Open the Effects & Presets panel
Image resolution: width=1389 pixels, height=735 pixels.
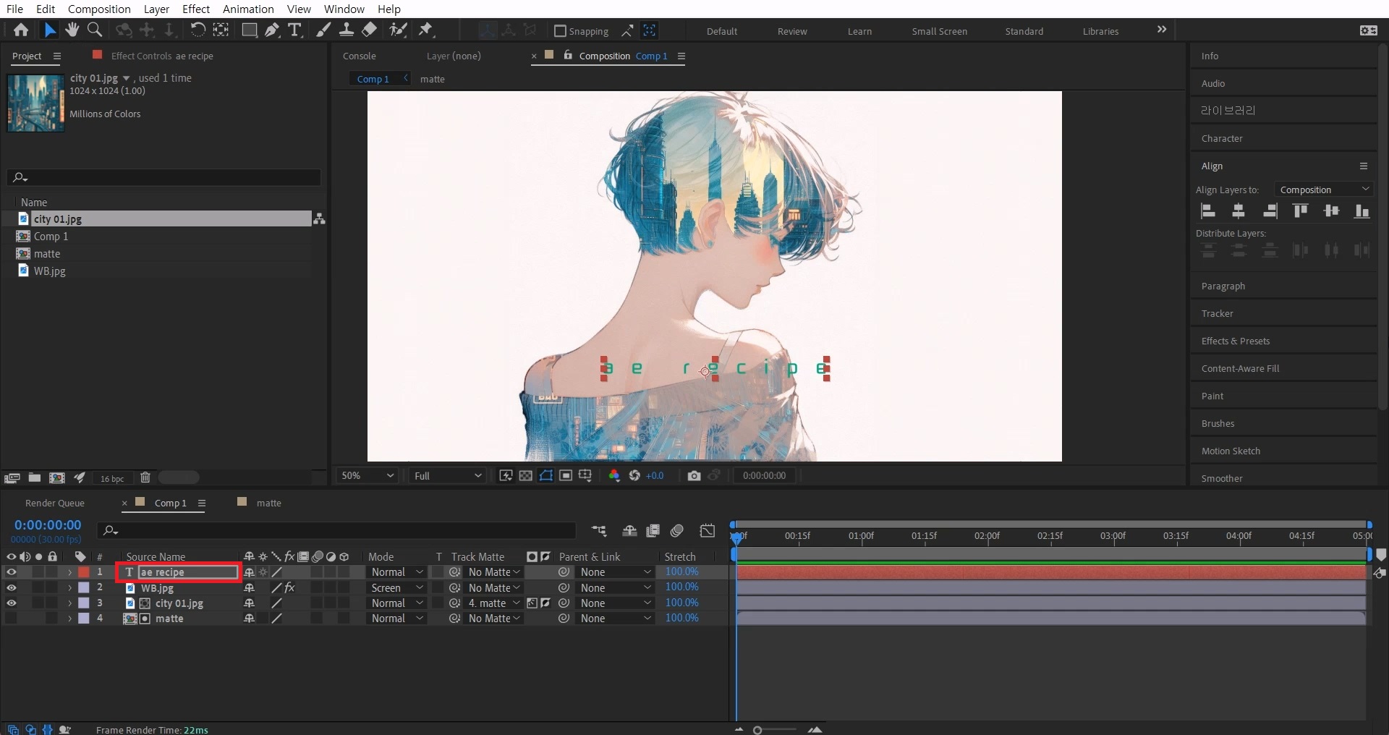pyautogui.click(x=1236, y=341)
